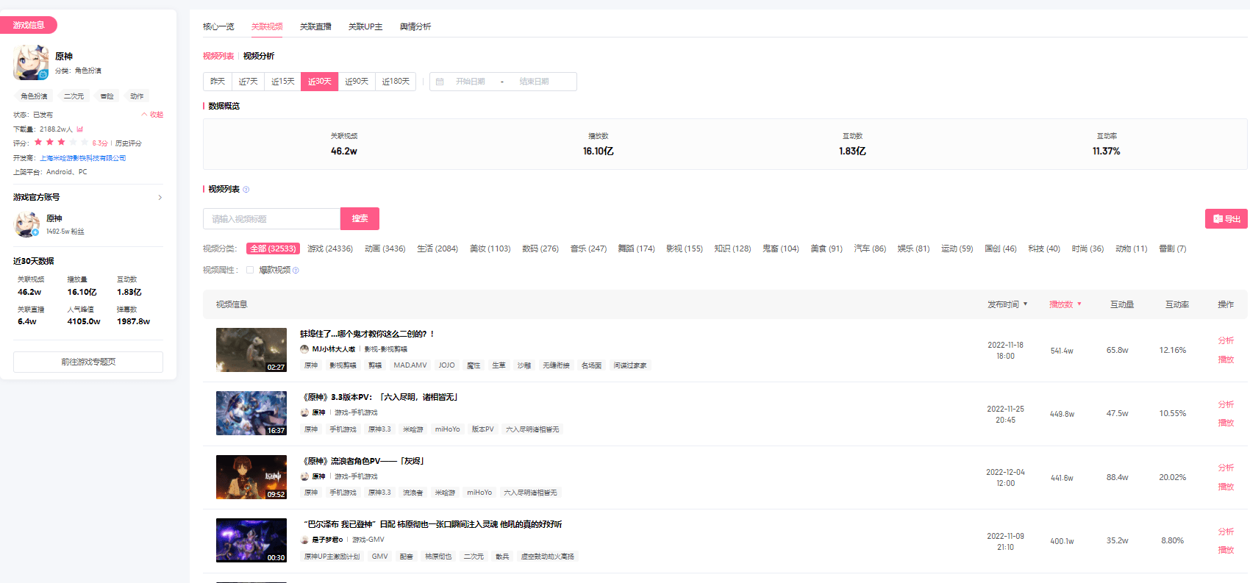Click the 原神 official account avatar

(27, 224)
